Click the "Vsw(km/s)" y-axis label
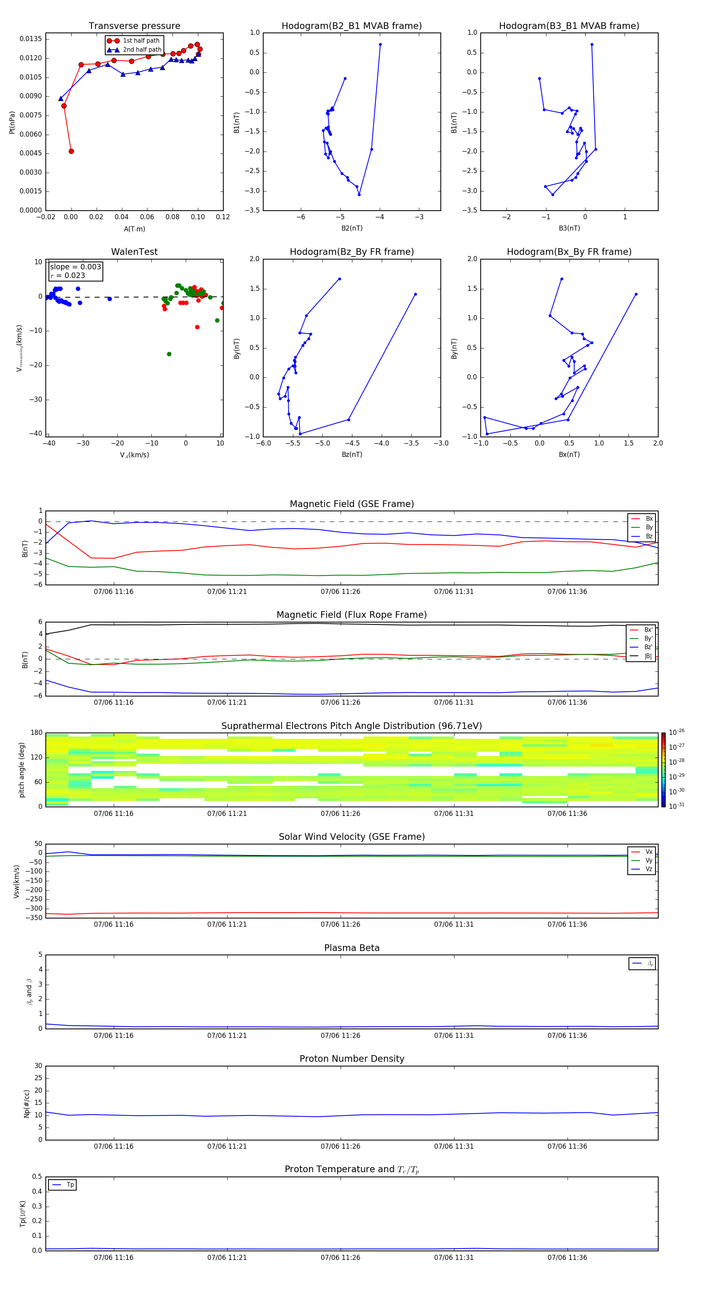The height and width of the screenshot is (1292, 704). tap(16, 881)
